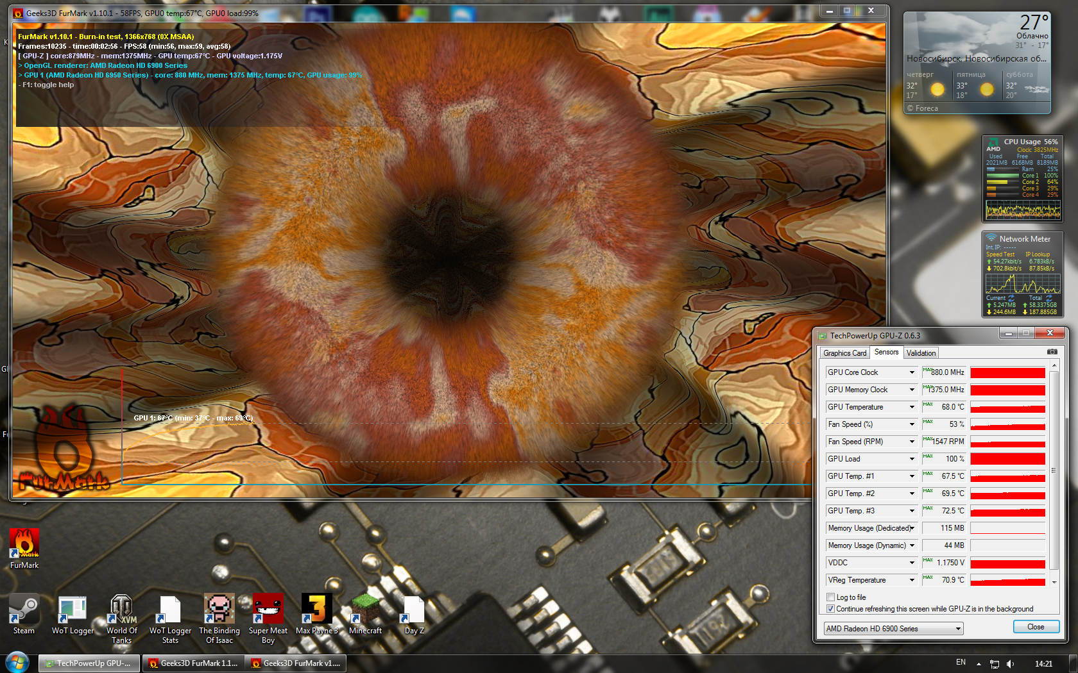Open the Minecraft desktop shortcut

click(x=365, y=614)
